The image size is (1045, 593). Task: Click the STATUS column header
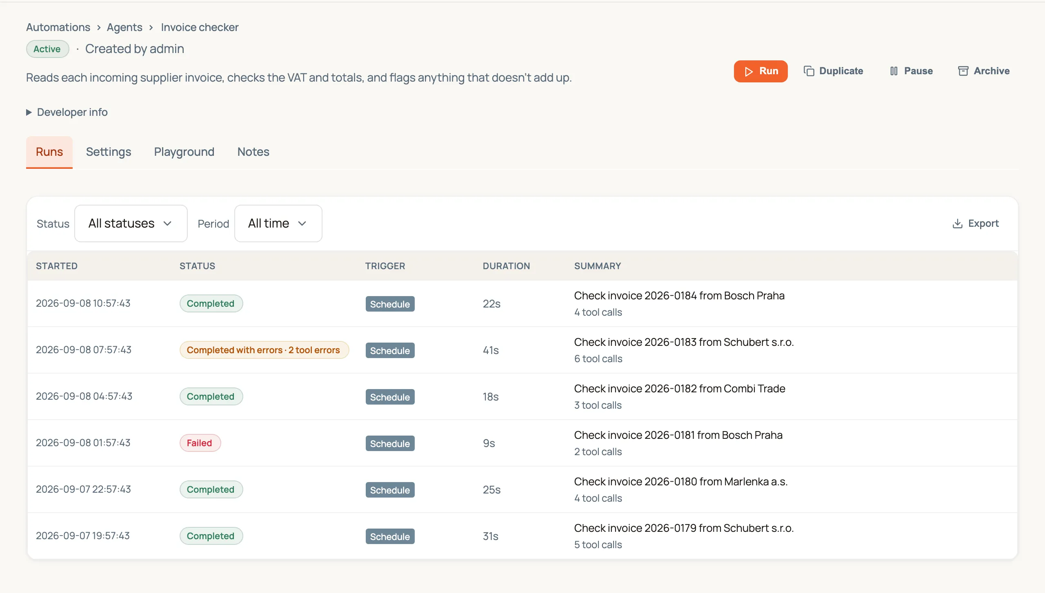coord(197,266)
